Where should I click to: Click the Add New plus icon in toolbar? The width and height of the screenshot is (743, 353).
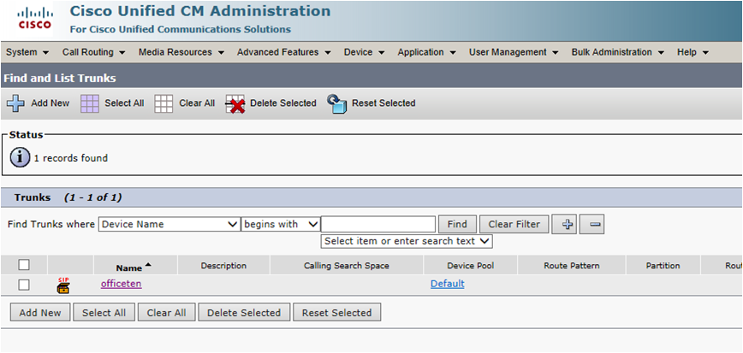click(x=15, y=103)
